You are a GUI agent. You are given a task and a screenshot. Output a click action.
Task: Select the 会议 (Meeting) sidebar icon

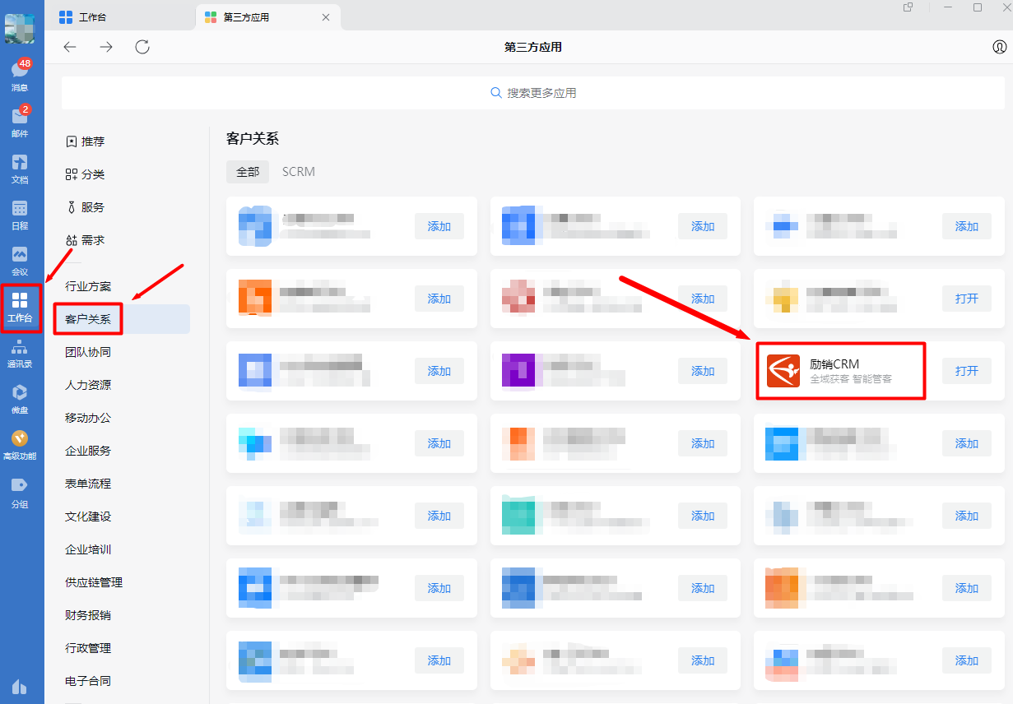click(x=19, y=262)
